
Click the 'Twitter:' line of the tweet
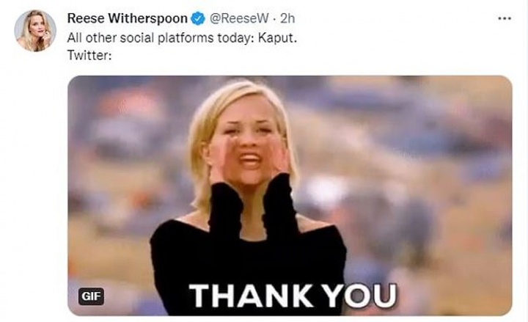pyautogui.click(x=89, y=55)
